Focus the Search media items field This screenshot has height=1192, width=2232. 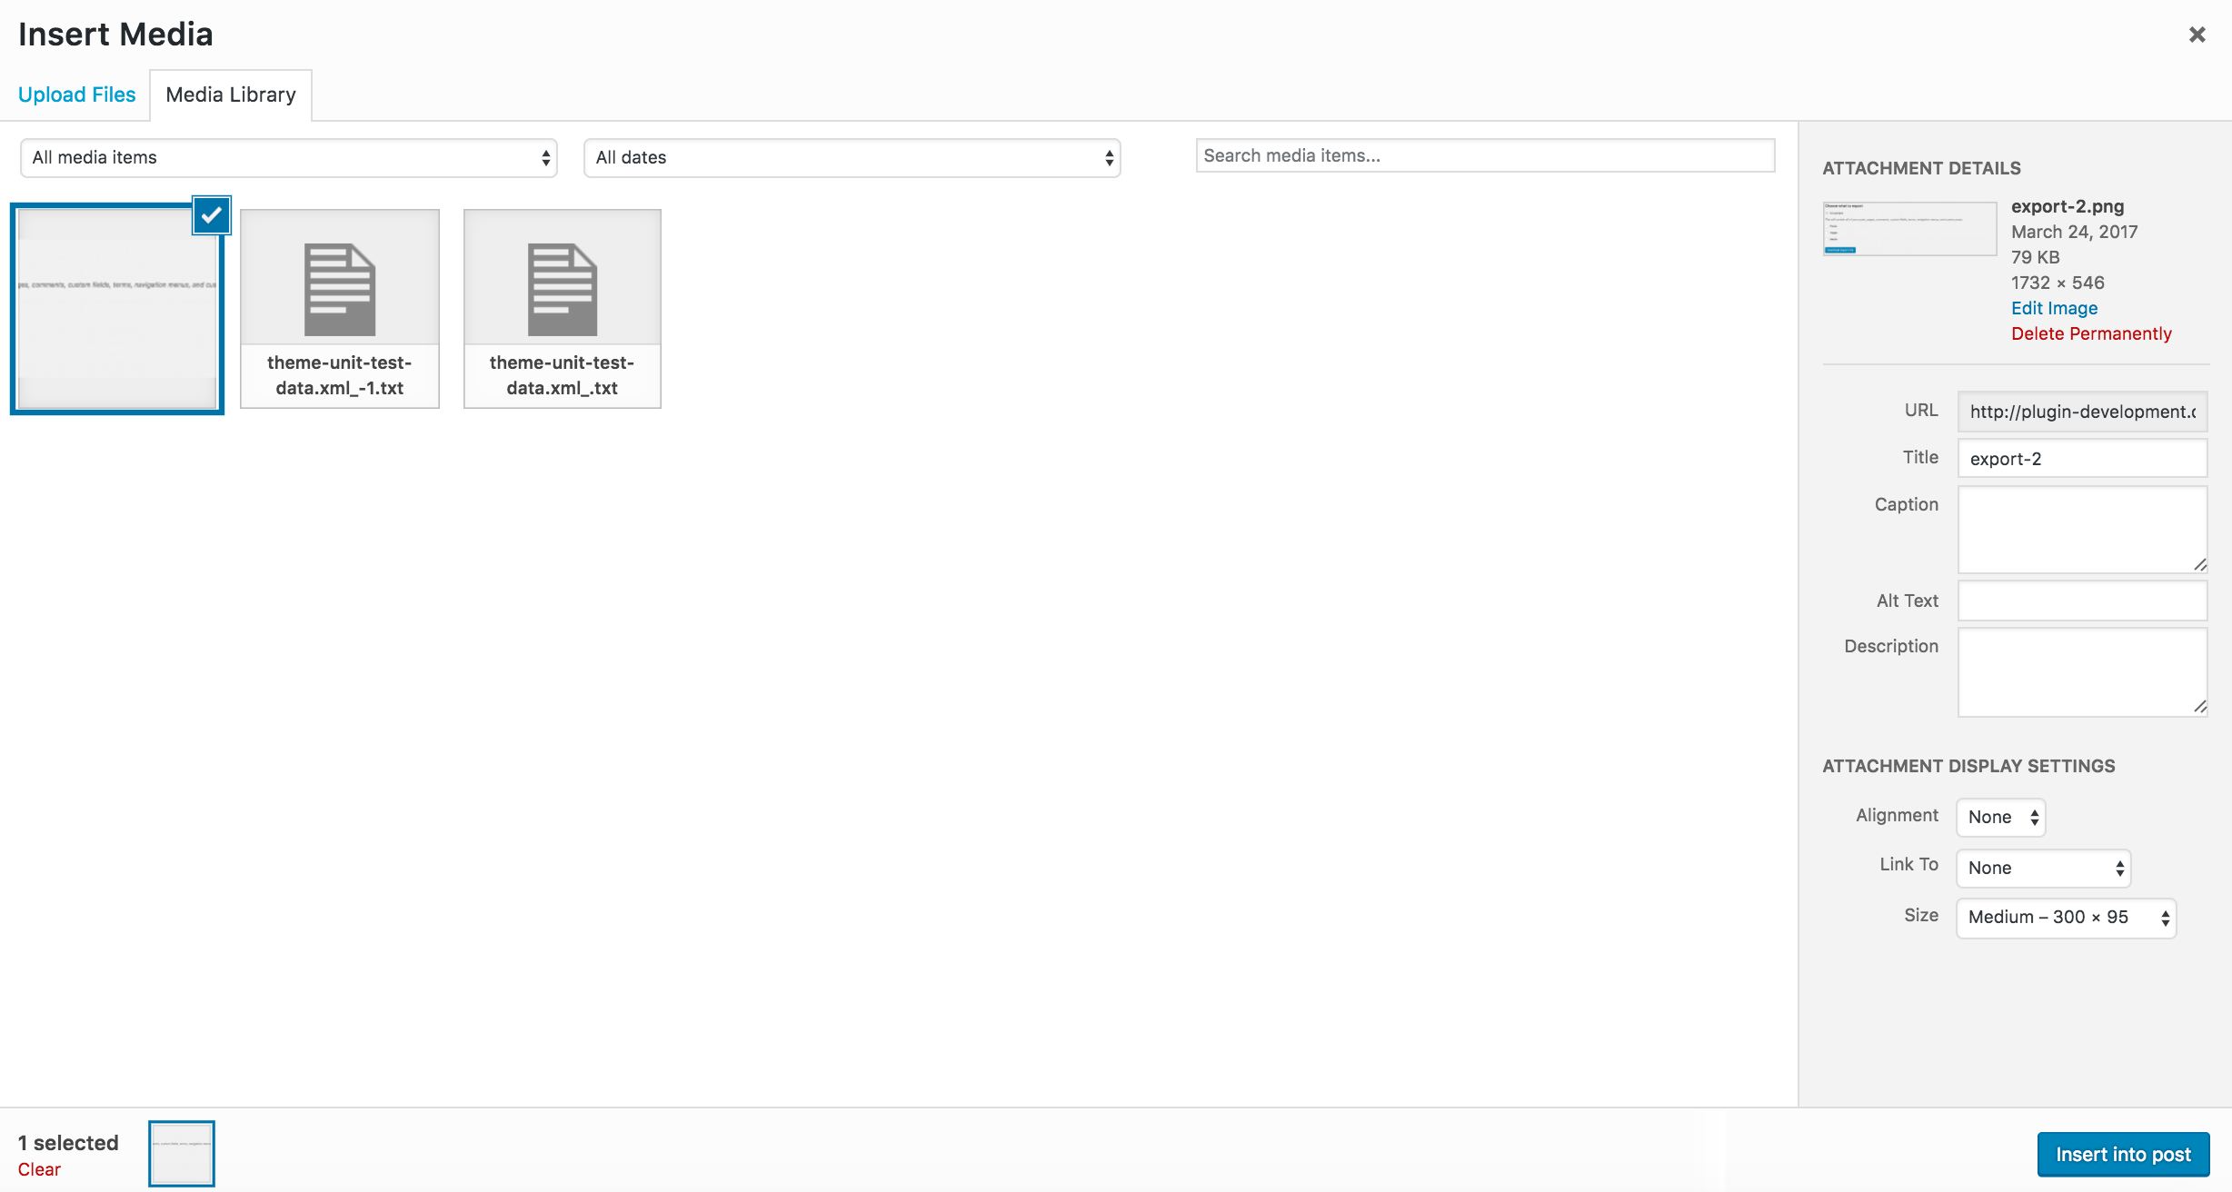coord(1484,155)
